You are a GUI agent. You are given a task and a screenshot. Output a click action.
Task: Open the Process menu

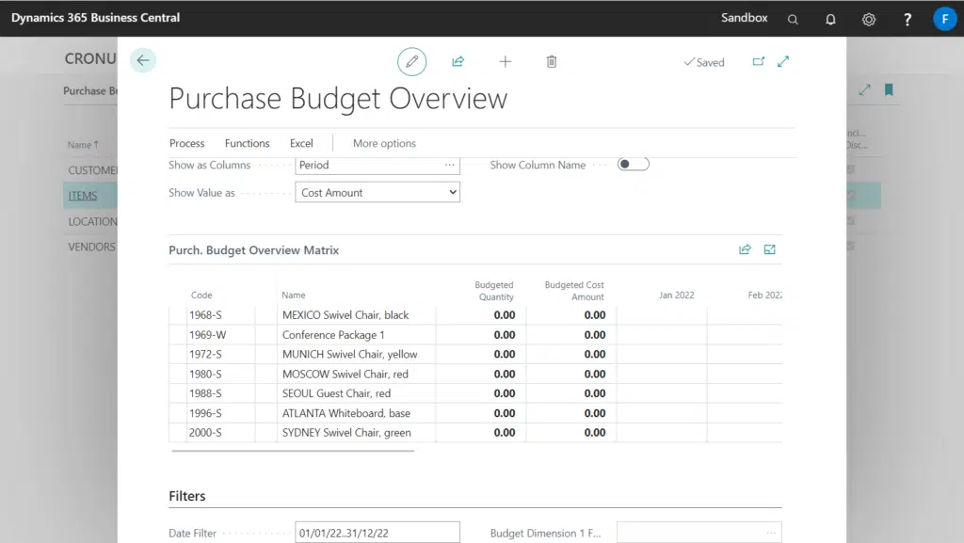(187, 144)
